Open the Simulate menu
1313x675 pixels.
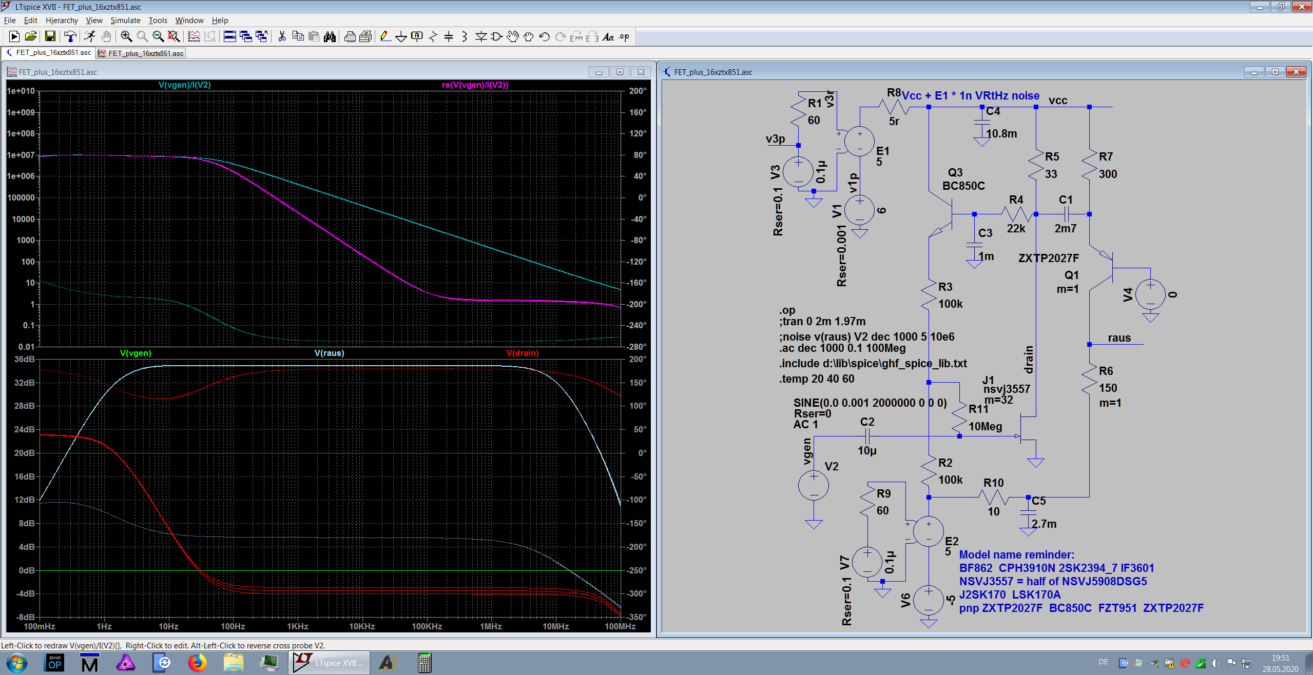125,21
